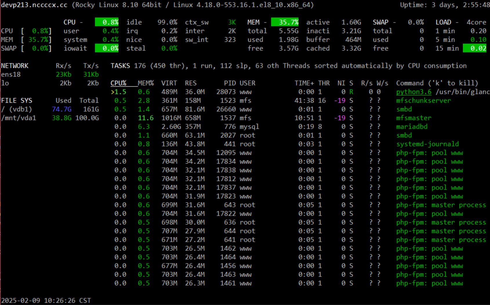Click the mfsmaster MEM% value 11.6

pos(146,118)
